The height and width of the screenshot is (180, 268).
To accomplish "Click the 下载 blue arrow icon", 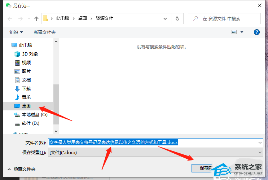I will point(17,88).
